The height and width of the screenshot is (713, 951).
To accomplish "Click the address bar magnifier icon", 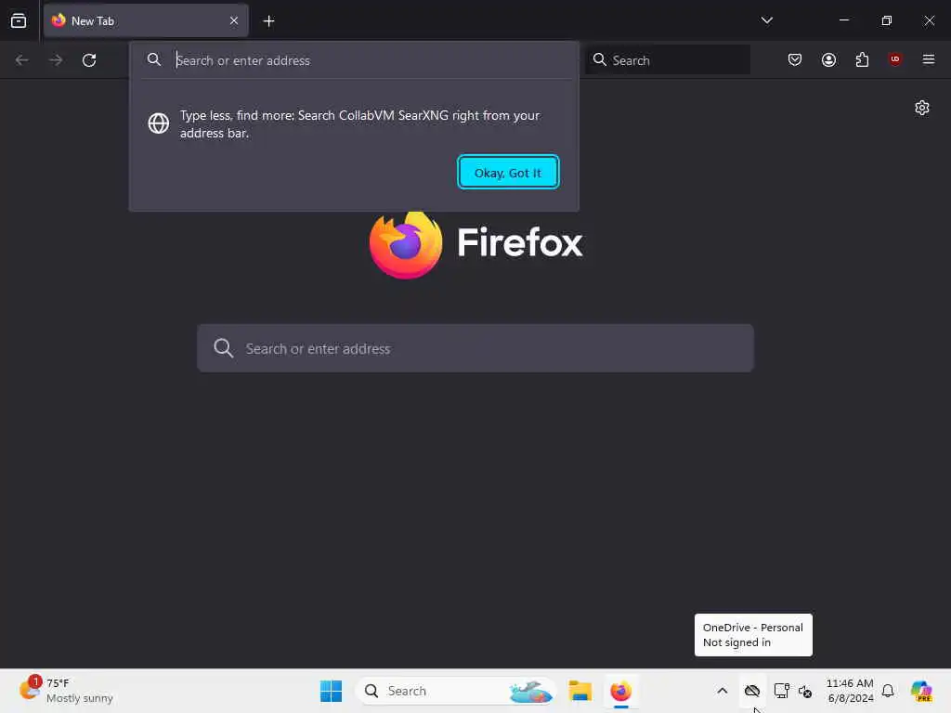I will 154,59.
